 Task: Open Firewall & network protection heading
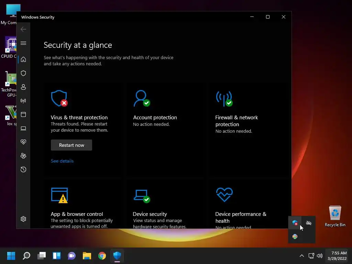coord(236,121)
